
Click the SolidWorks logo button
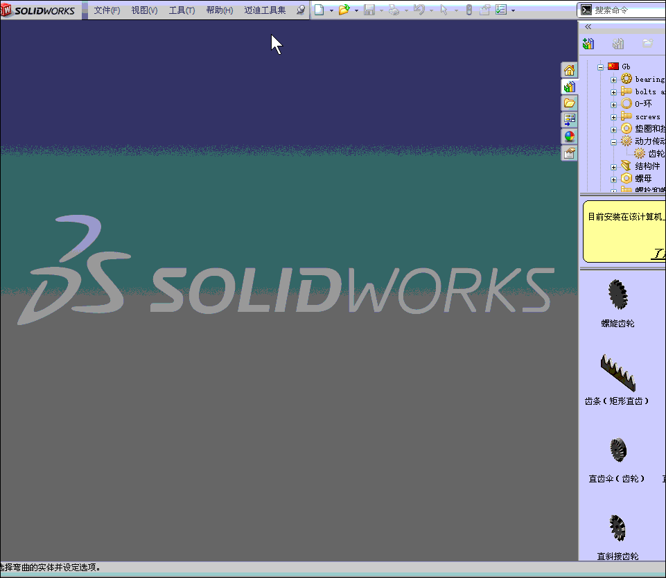click(41, 10)
